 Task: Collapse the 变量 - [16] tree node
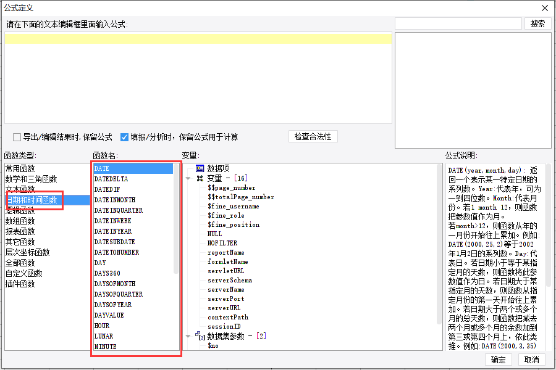tap(188, 178)
